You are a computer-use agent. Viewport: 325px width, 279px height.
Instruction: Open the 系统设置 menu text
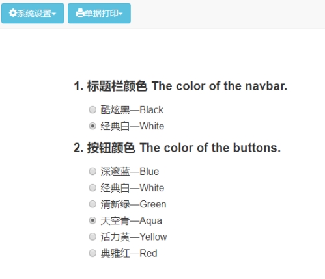35,13
